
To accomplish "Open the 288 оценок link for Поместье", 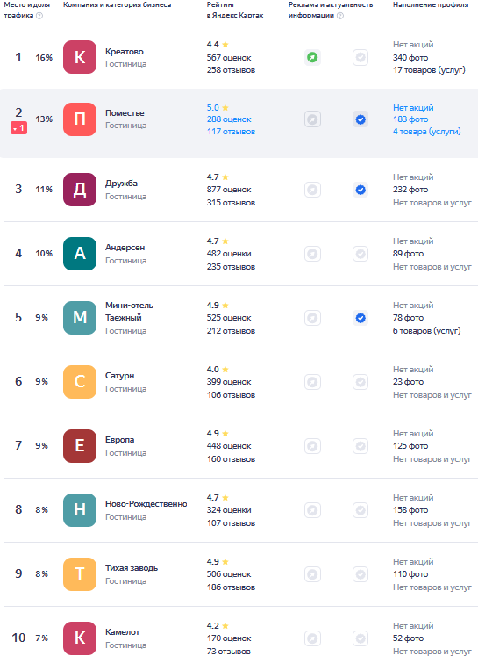I will (229, 119).
